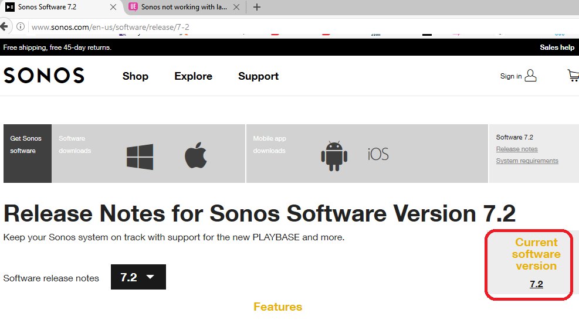Click the Release notes link
This screenshot has width=579, height=320.
click(x=517, y=149)
